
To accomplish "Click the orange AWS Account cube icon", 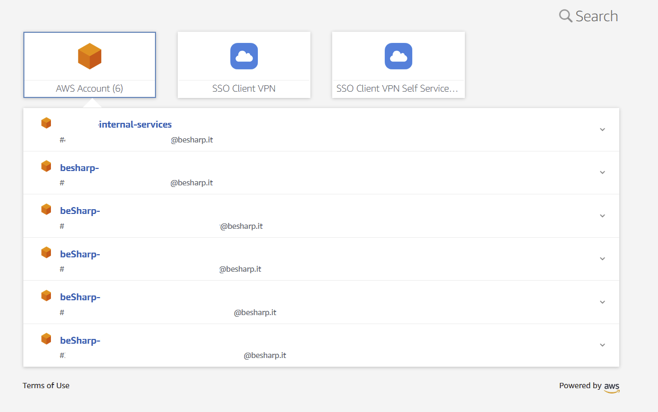I will coord(90,56).
